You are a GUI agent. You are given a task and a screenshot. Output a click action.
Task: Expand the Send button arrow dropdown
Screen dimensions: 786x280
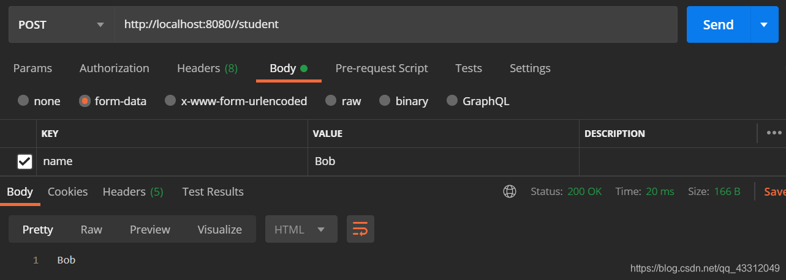[764, 24]
